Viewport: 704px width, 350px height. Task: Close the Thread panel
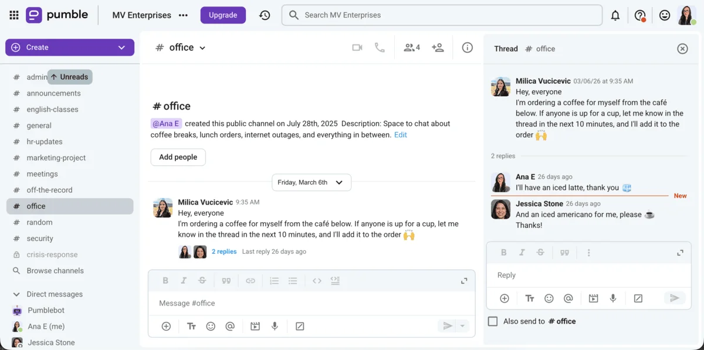coord(682,49)
